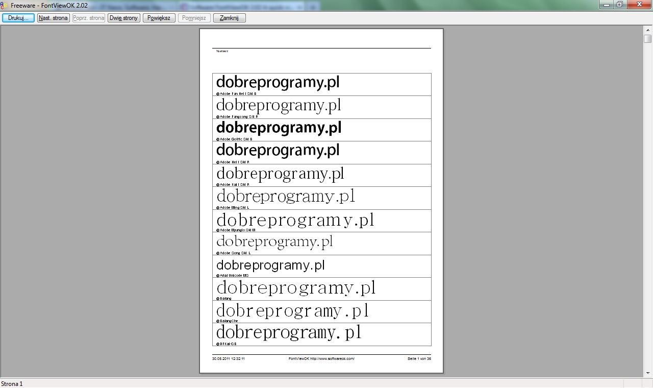Click the scrollbar up arrow
The width and height of the screenshot is (653, 388).
tap(648, 30)
